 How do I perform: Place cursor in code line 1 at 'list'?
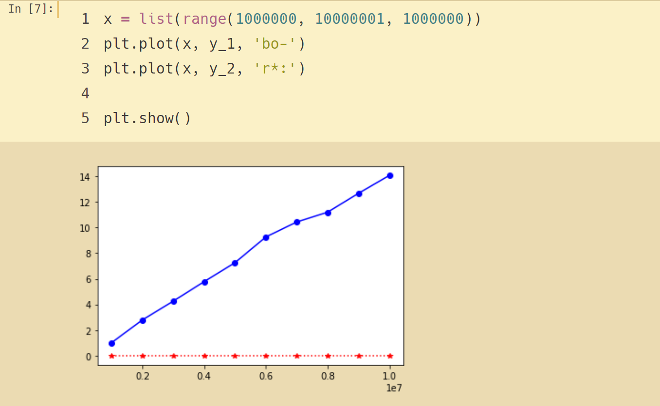156,19
